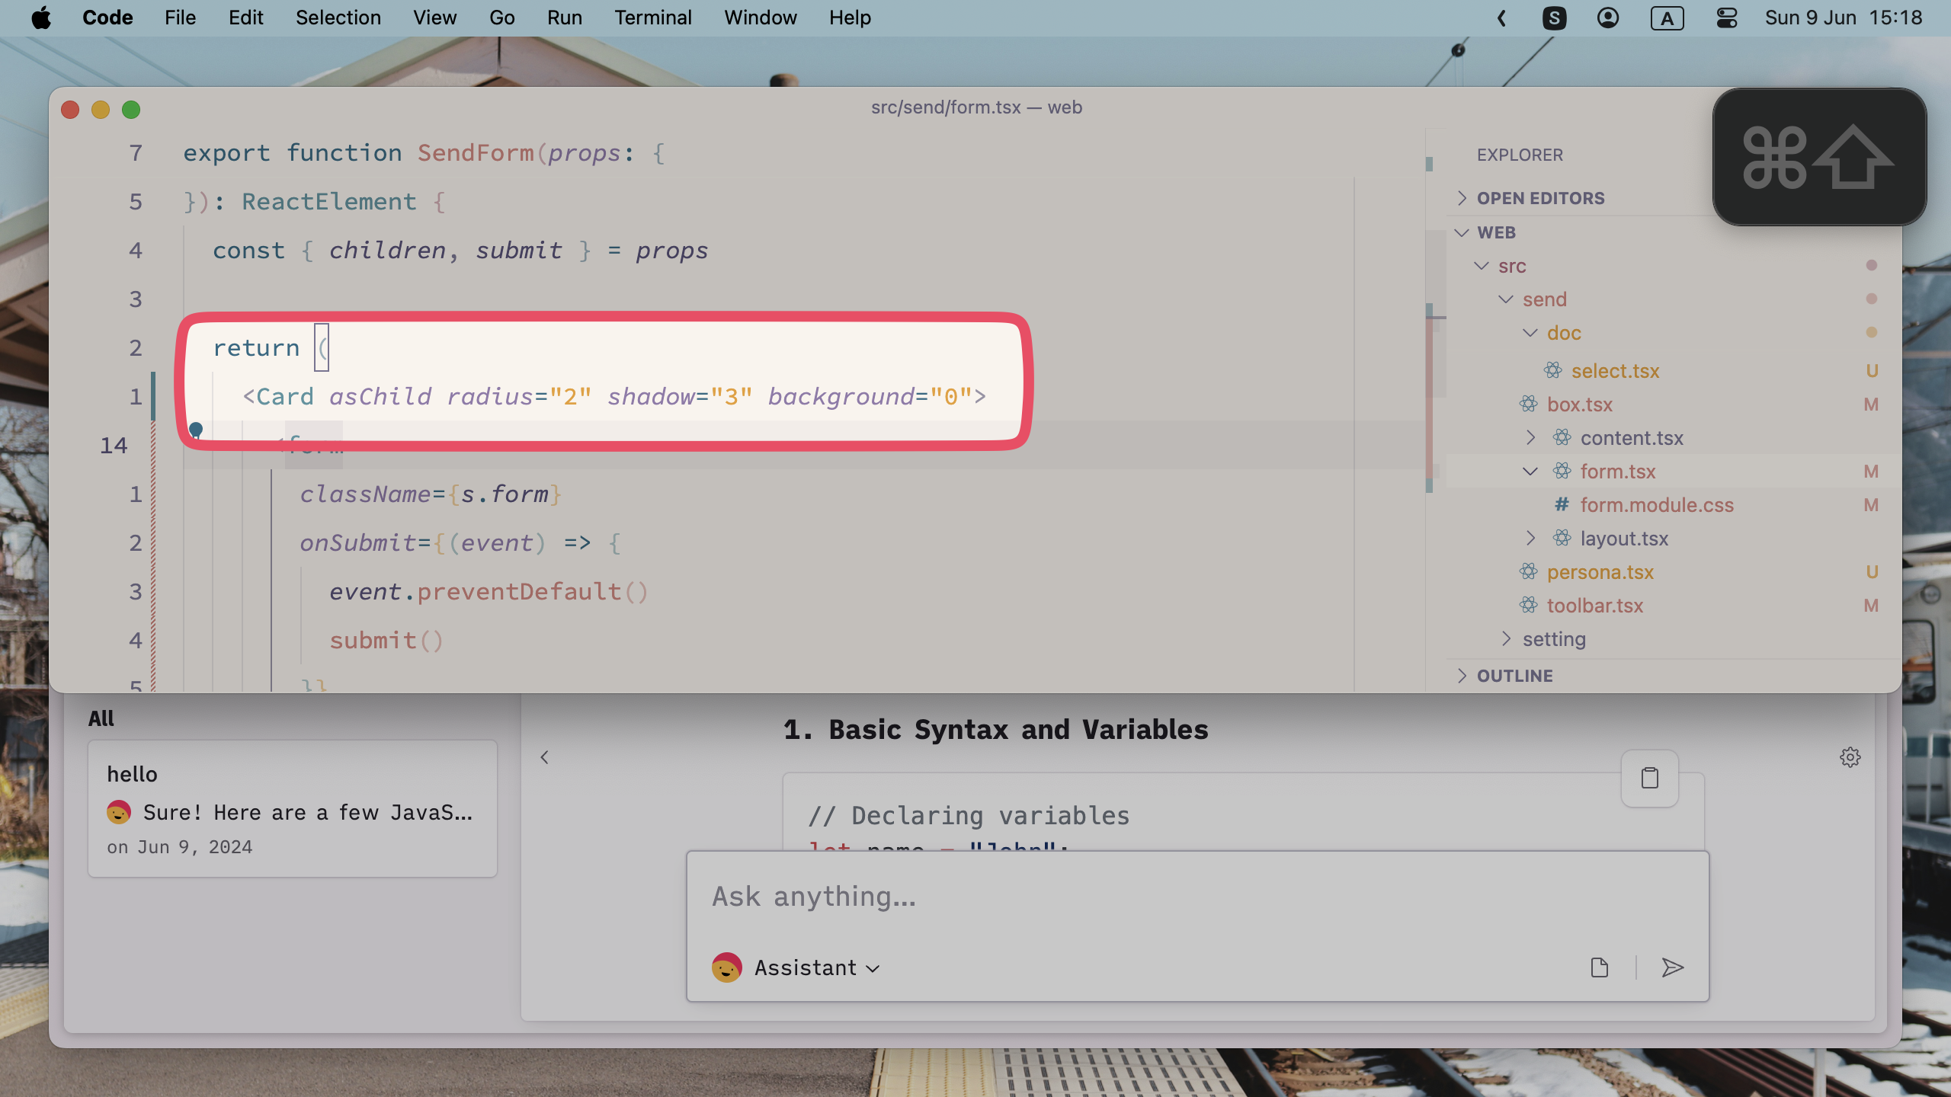Collapse the send folder
This screenshot has width=1951, height=1097.
tap(1505, 299)
